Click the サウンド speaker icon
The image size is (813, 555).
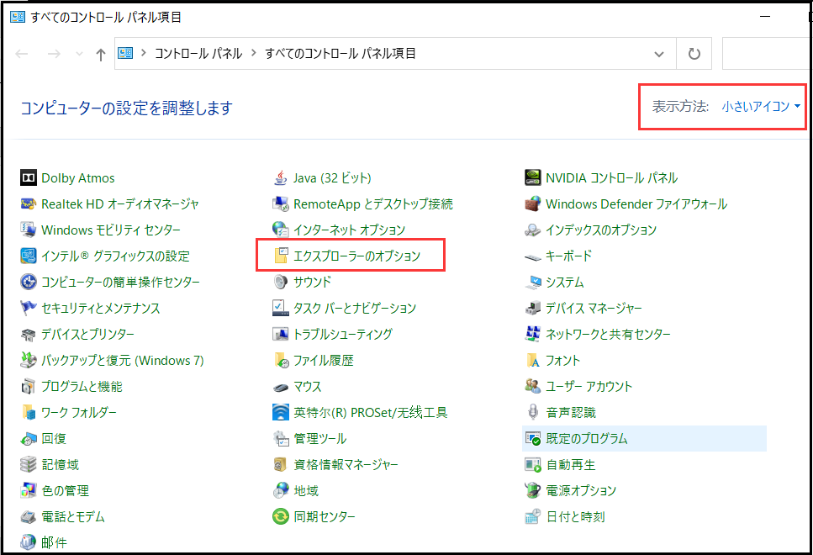[281, 283]
